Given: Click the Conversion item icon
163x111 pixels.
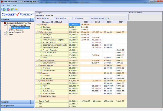Looking at the screenshot, I should coord(41,78).
